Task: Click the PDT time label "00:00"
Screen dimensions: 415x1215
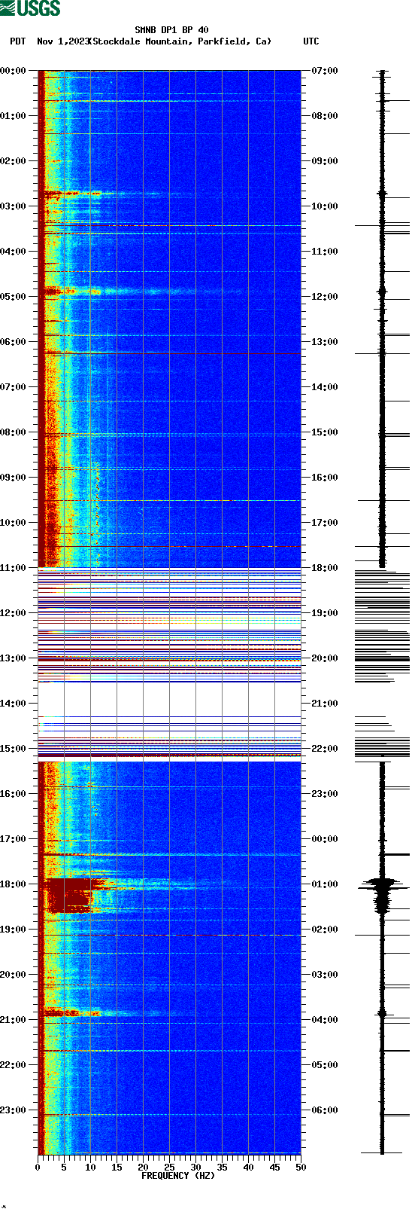Action: 13,71
